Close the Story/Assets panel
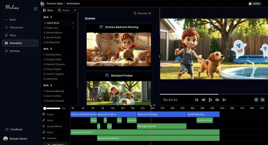The width and height of the screenshot is (268, 145). coord(75,10)
